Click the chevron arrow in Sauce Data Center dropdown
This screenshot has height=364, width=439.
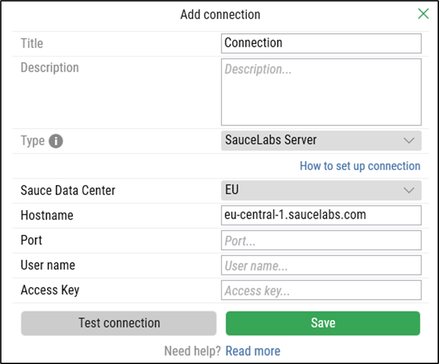(x=409, y=191)
